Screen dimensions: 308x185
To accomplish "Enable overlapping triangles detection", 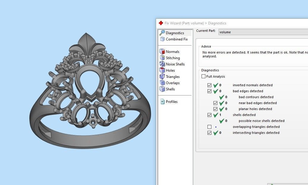I will coord(209,127).
